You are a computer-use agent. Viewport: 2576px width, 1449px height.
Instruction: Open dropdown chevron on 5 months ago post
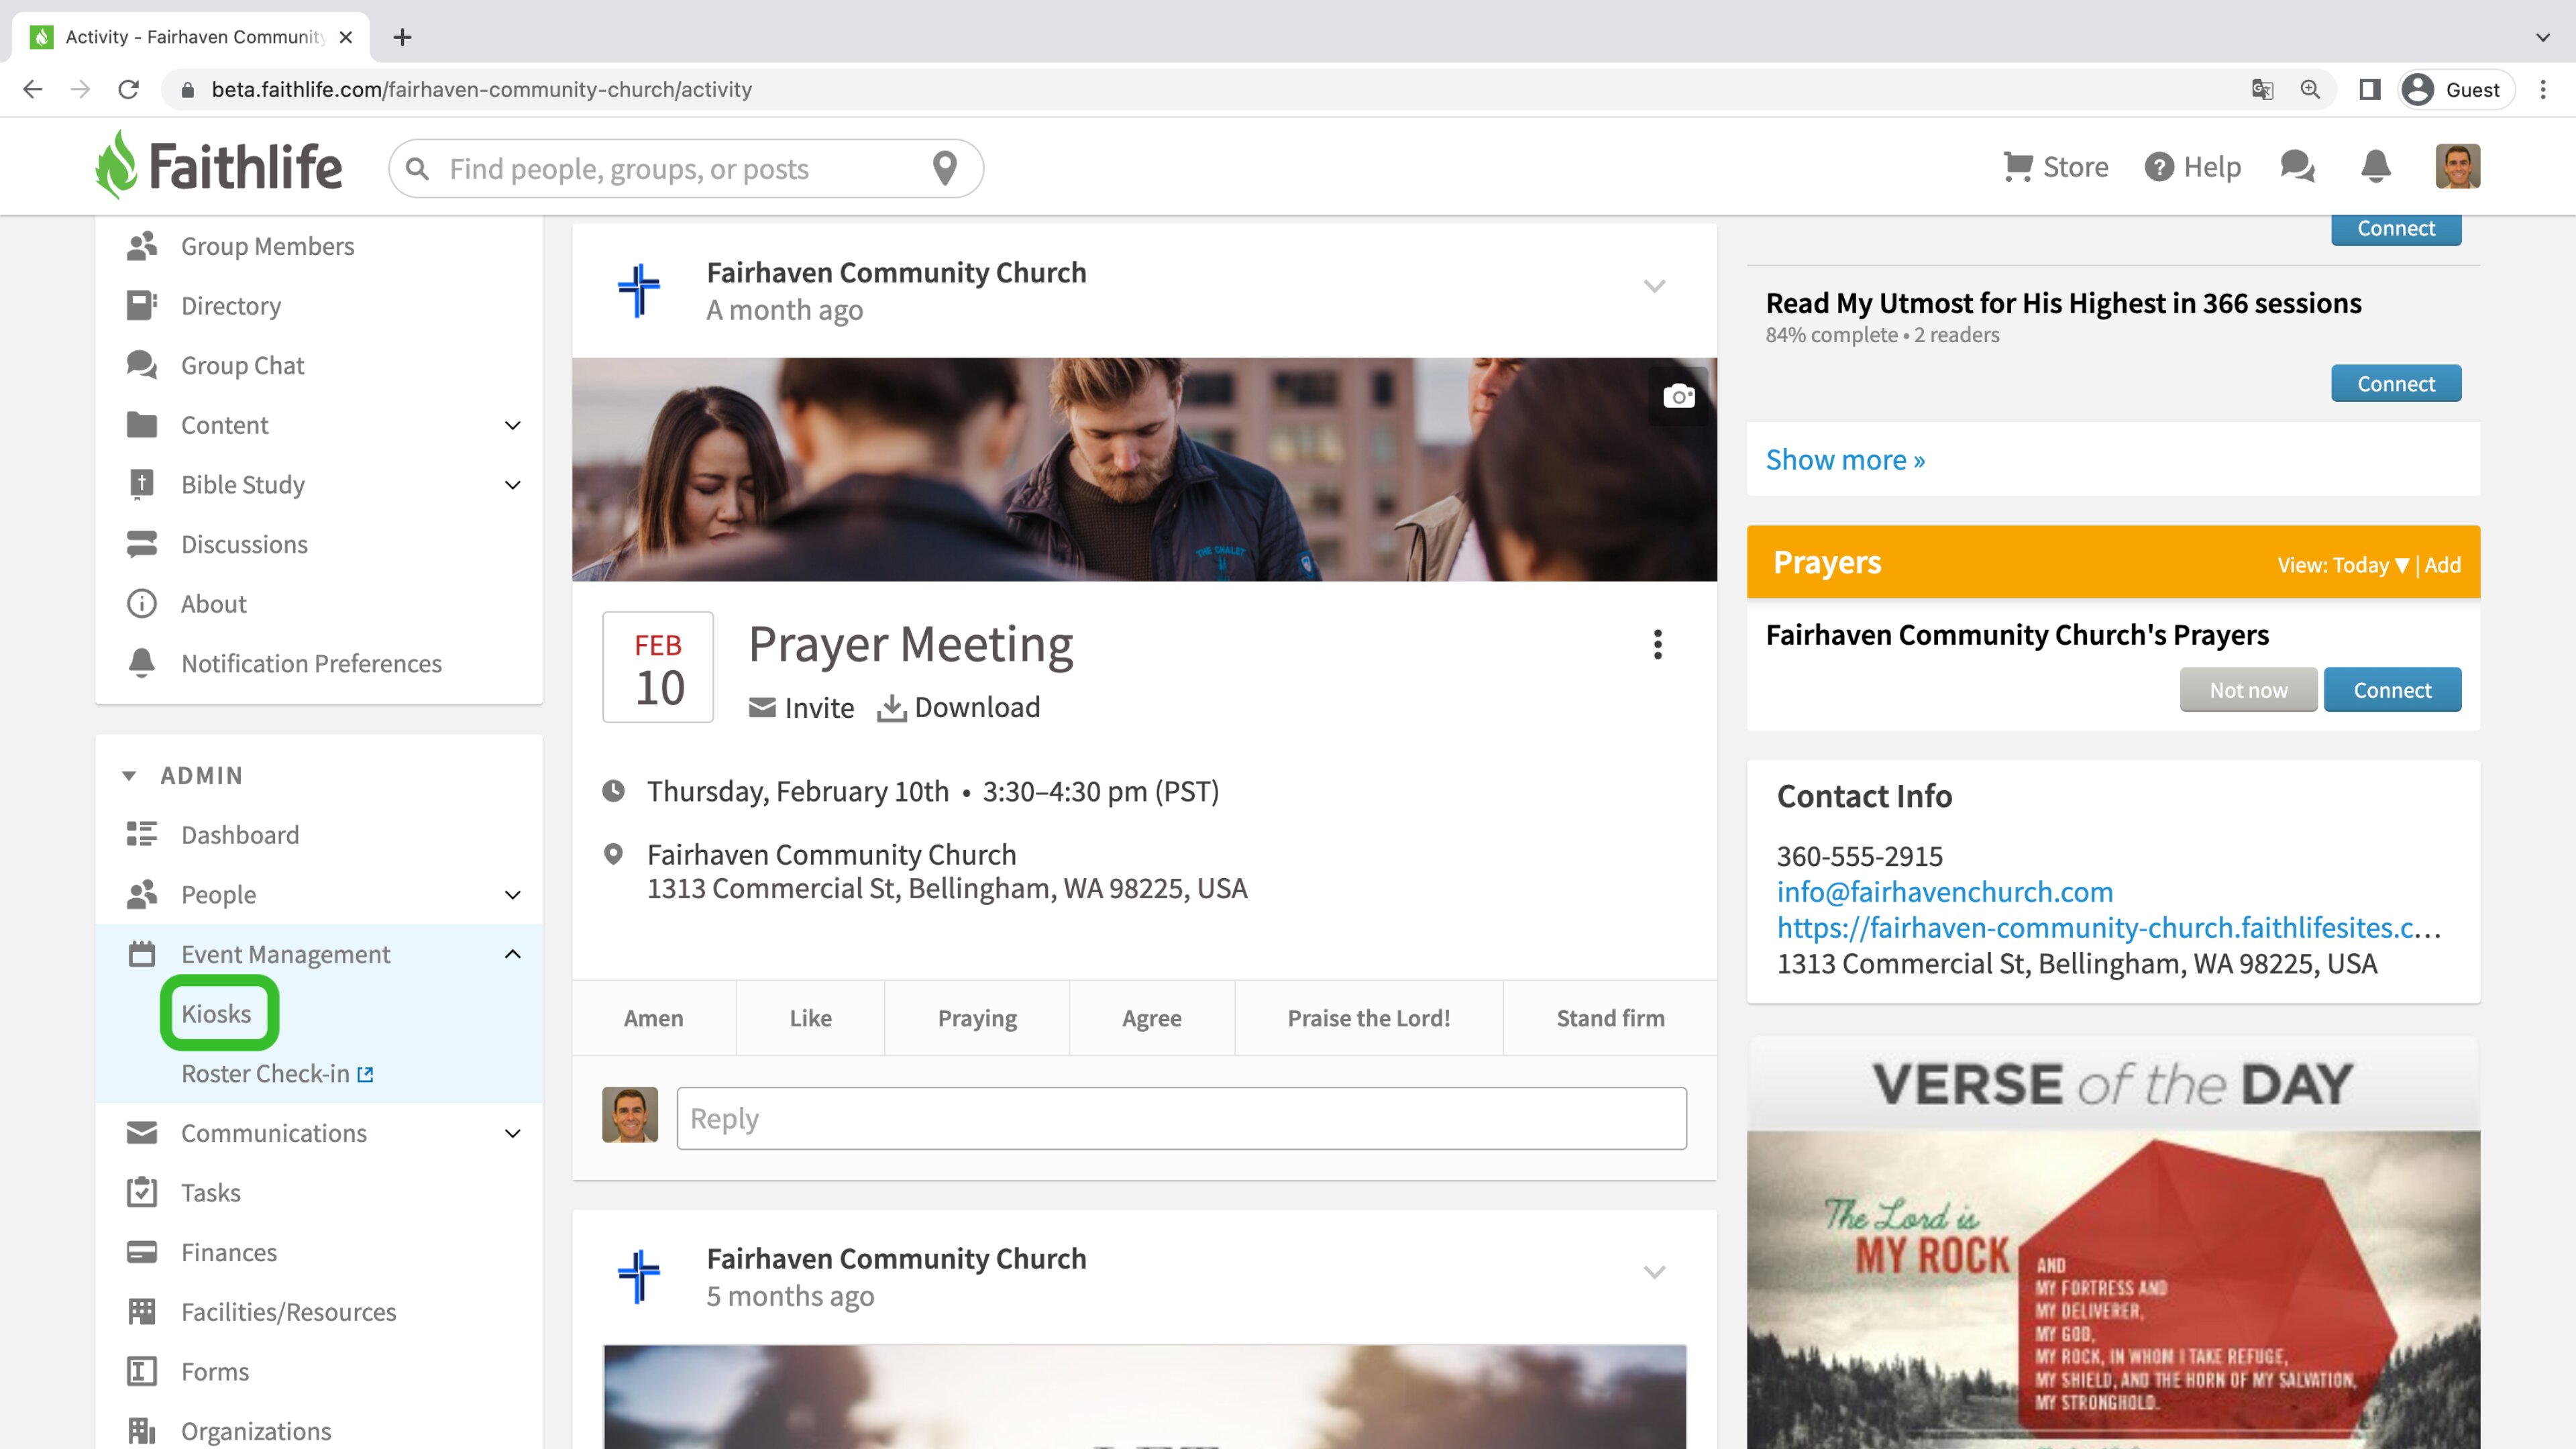tap(1654, 1272)
